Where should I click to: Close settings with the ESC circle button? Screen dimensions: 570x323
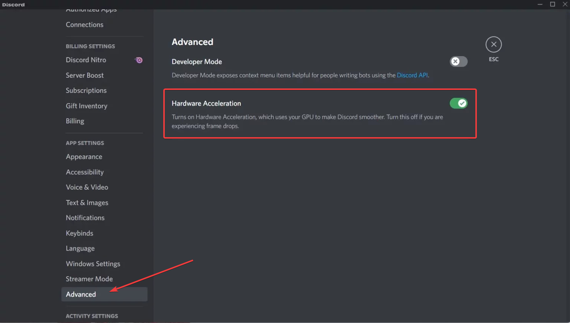click(494, 45)
